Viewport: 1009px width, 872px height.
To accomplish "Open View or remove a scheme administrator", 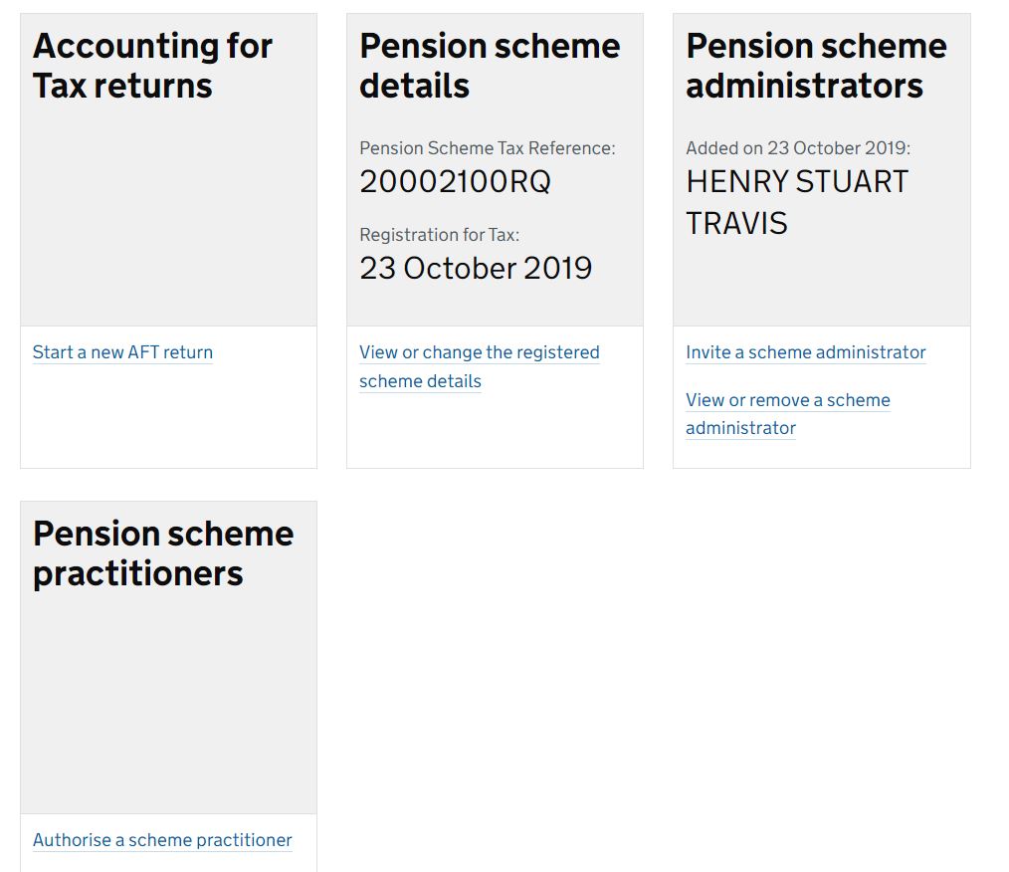I will click(788, 414).
